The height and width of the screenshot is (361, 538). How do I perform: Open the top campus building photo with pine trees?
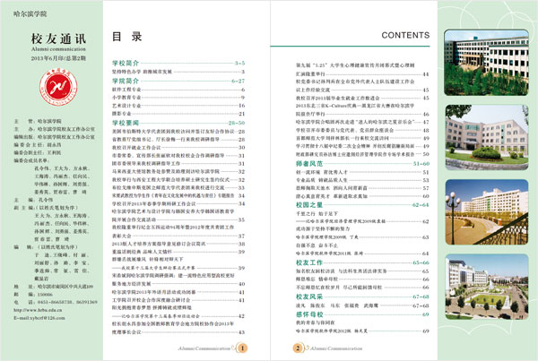pos(486,63)
